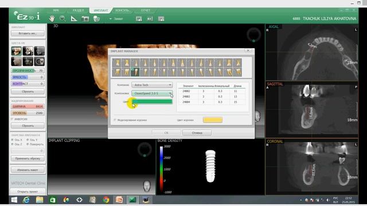The width and height of the screenshot is (367, 206).
Task: Select the Повернуть radio button
Action: (28, 144)
